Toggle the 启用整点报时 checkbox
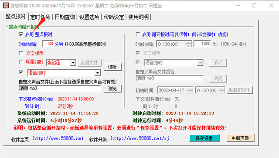The height and width of the screenshot is (158, 279). pos(21,34)
